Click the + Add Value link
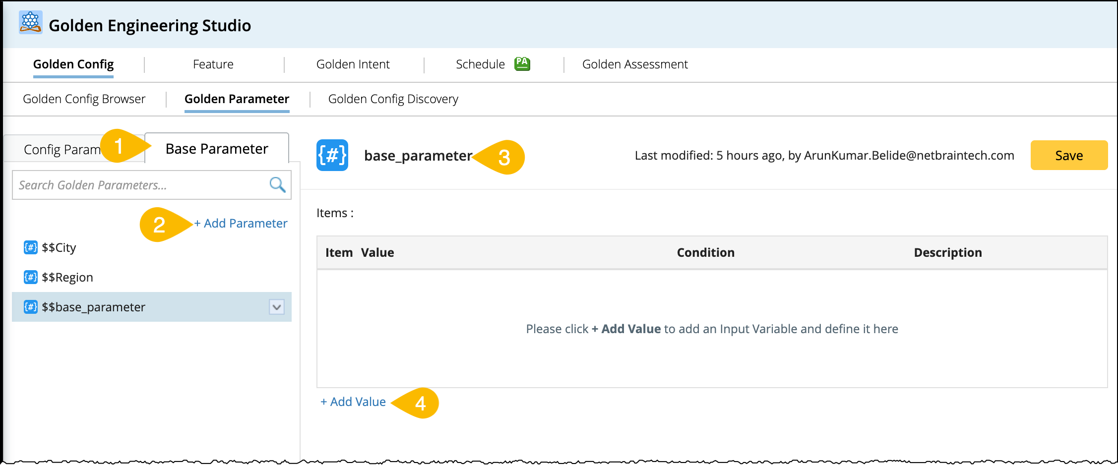The image size is (1118, 465). click(353, 402)
